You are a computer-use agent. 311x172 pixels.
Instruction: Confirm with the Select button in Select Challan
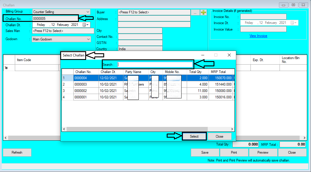[x=194, y=136]
